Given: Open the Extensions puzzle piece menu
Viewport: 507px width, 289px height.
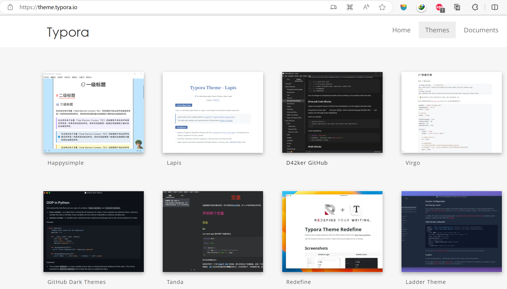Looking at the screenshot, I should pyautogui.click(x=475, y=7).
